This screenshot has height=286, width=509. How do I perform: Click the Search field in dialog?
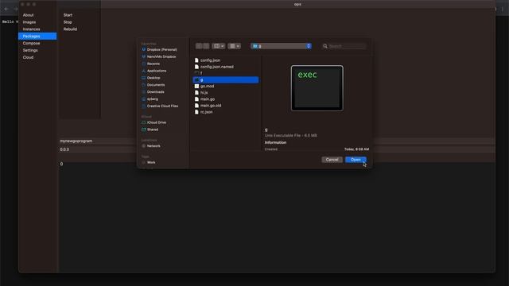click(x=344, y=46)
